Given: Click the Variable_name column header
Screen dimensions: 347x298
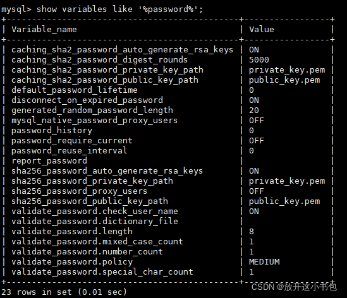Looking at the screenshot, I should click(44, 30).
